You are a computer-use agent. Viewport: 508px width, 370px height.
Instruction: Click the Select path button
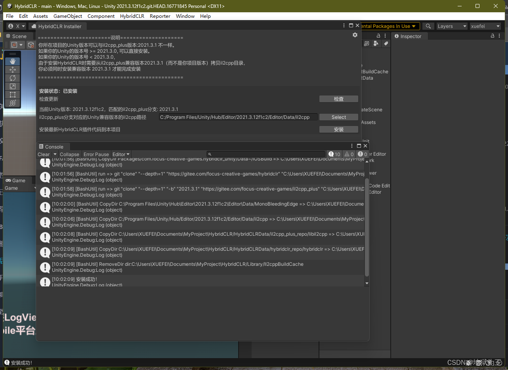point(339,117)
